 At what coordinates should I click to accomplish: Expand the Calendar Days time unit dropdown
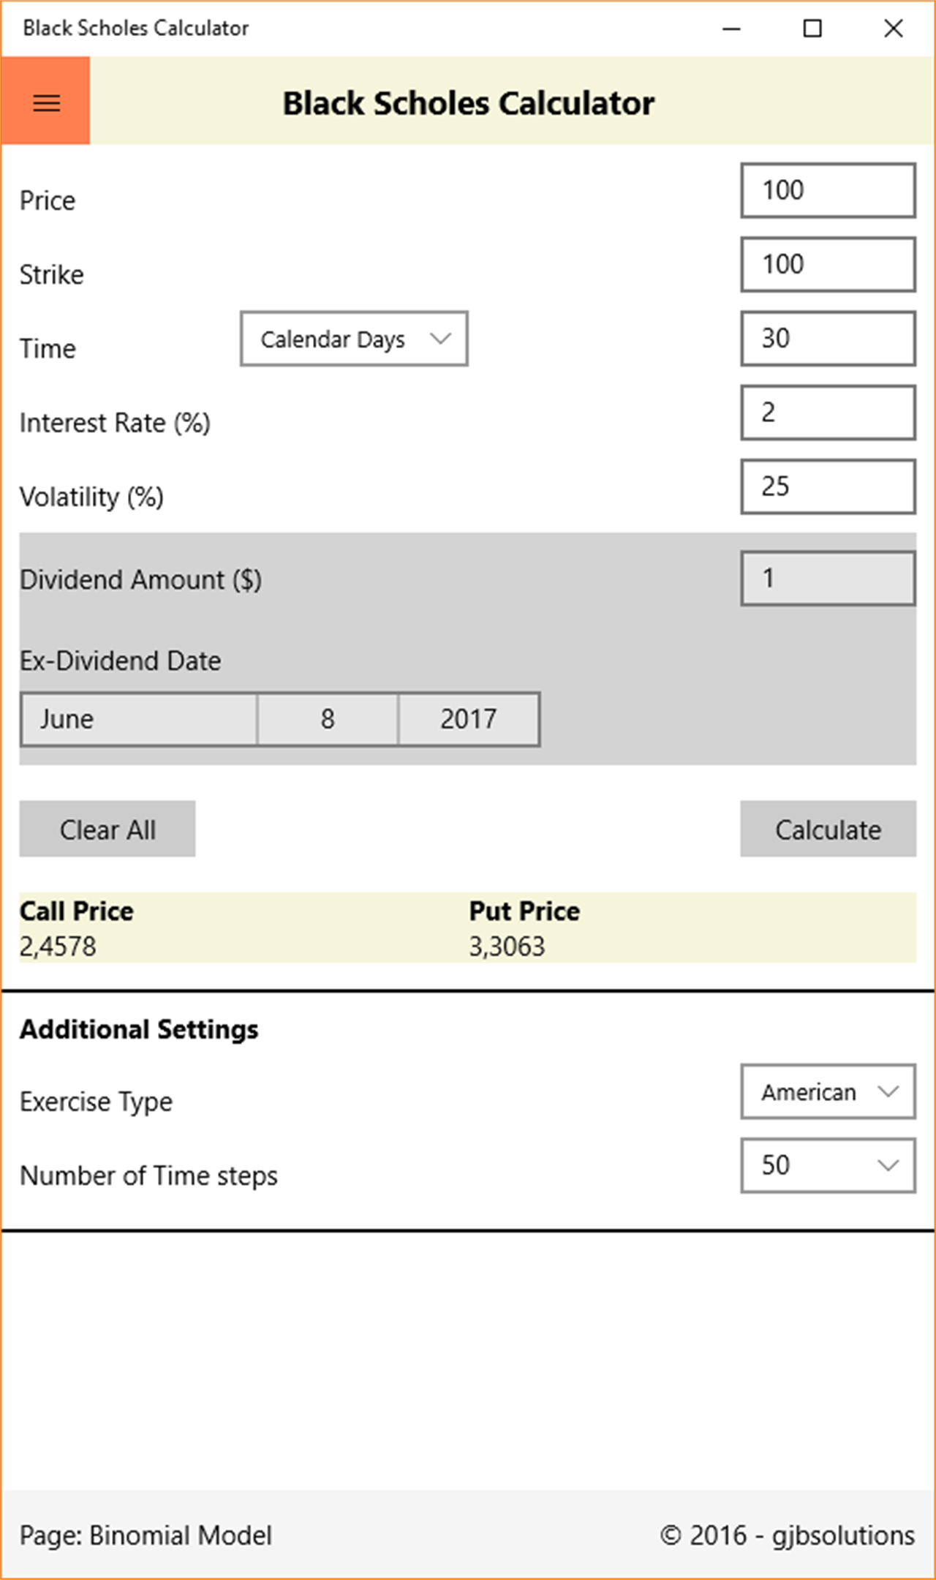point(354,339)
